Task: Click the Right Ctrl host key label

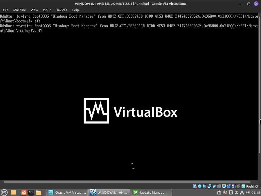Action: (253, 186)
